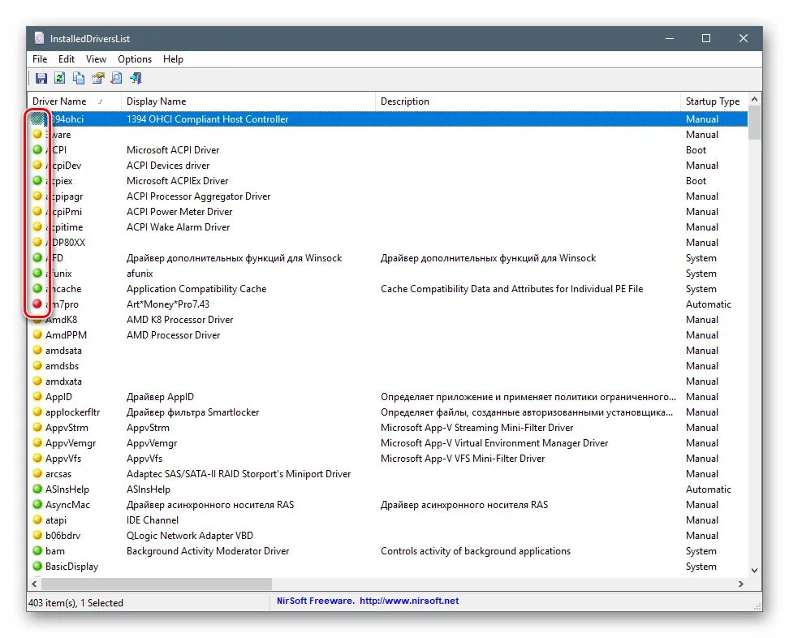The height and width of the screenshot is (638, 789).
Task: Click the yellow status icon beside amdsbs
Action: [x=37, y=366]
